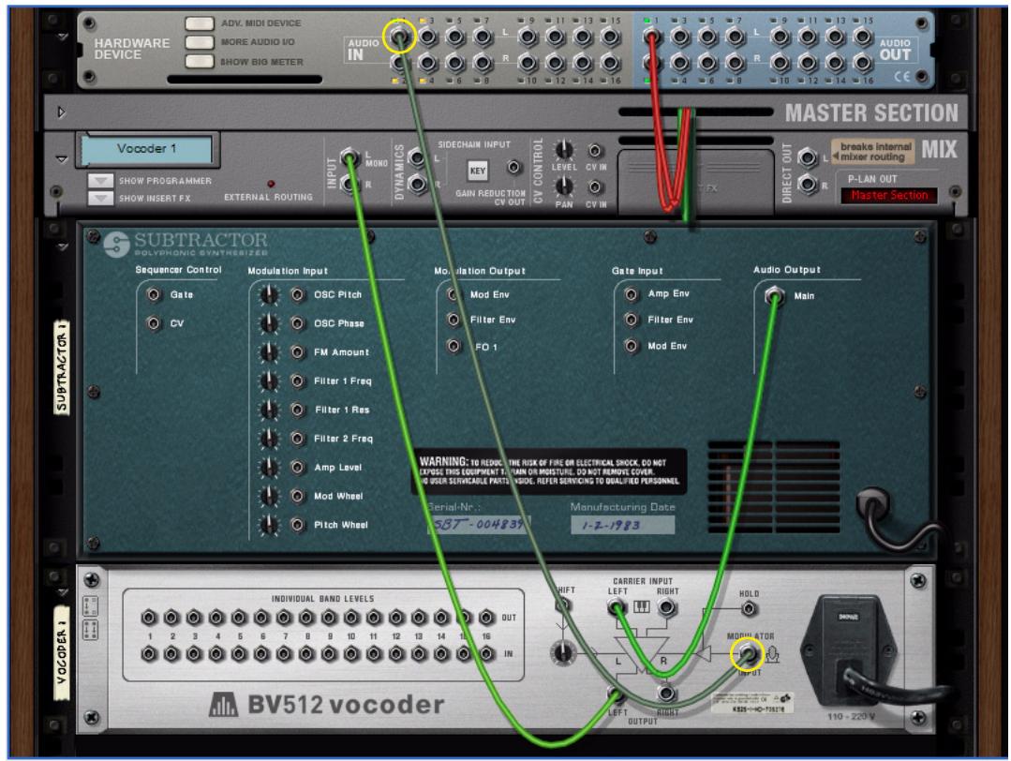Adjust the vocoder Shift CV trim knob

(563, 653)
